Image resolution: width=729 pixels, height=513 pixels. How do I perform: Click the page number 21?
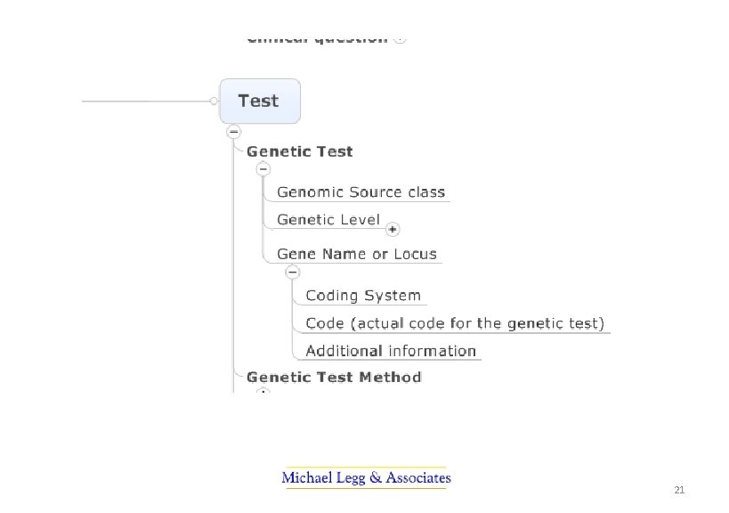coord(679,491)
